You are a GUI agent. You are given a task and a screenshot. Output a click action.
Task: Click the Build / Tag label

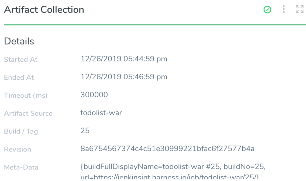coord(21,131)
